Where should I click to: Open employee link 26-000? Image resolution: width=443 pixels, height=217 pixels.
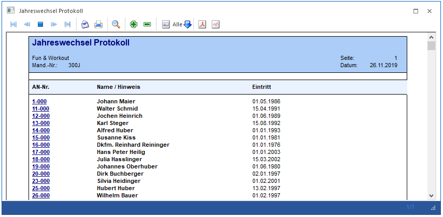(41, 196)
